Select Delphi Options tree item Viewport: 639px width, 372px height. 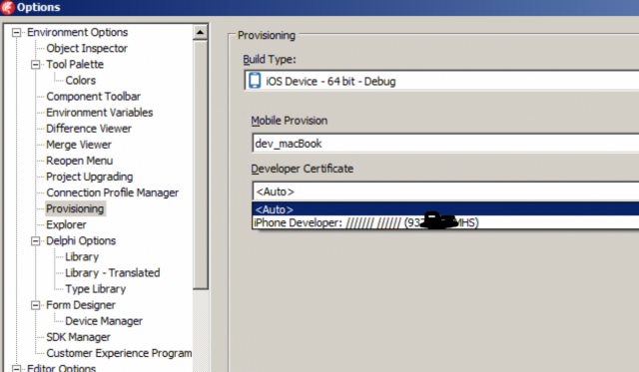[81, 241]
